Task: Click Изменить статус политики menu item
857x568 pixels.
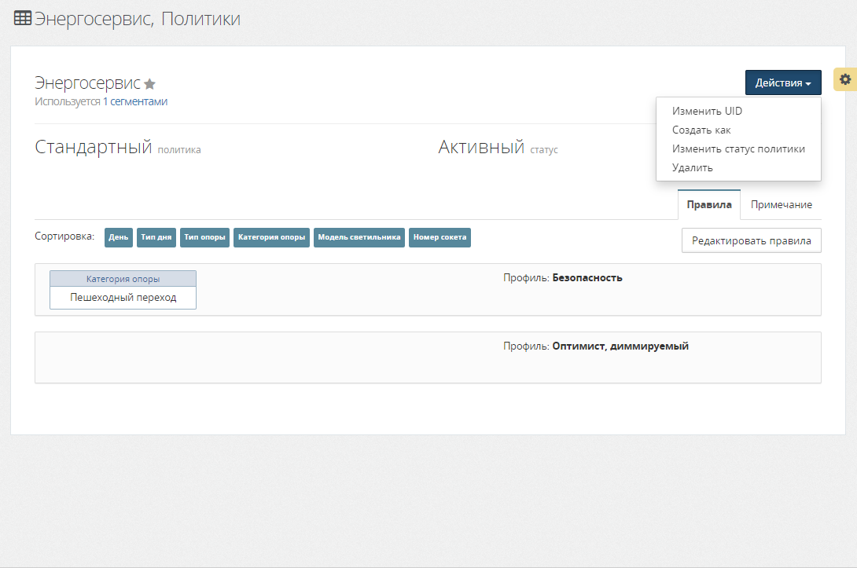Action: (x=738, y=148)
